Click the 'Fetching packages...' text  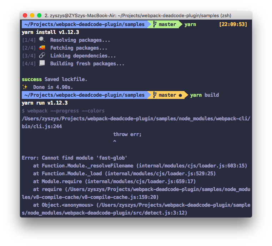[x=79, y=48]
